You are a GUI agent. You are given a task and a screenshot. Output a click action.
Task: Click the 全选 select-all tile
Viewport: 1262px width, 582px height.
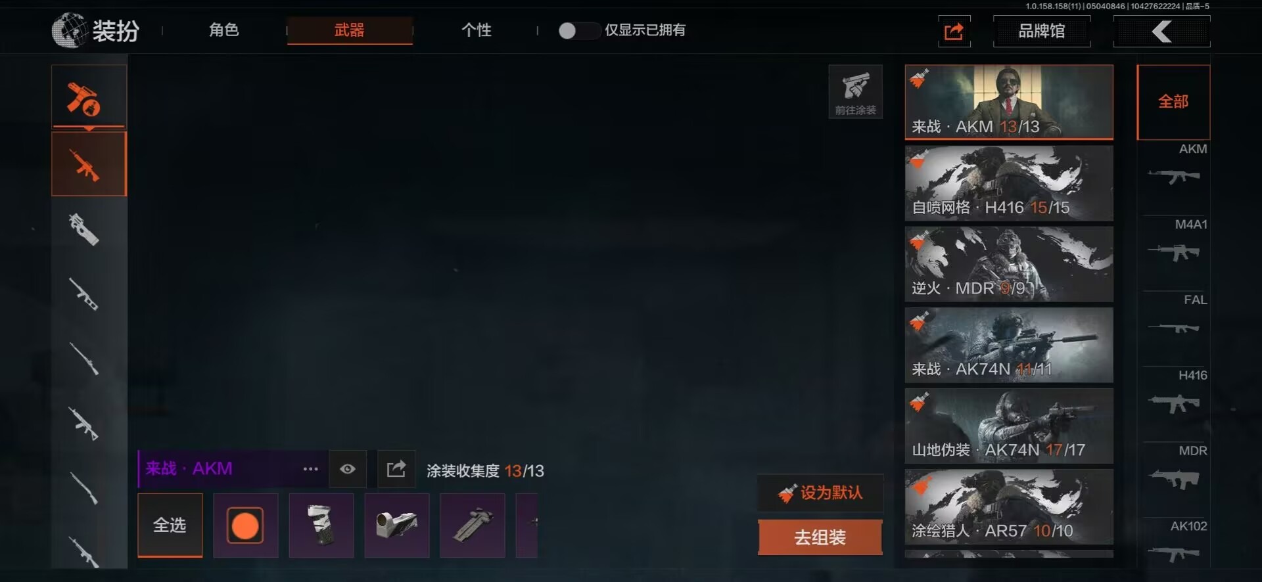170,525
